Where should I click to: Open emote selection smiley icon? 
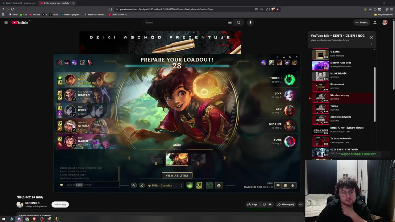[x=219, y=185]
